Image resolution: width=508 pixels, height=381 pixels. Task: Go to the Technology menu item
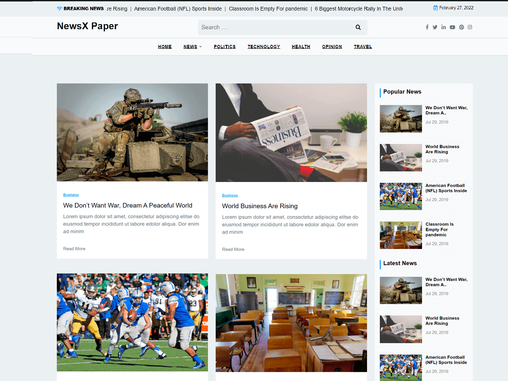coord(264,47)
